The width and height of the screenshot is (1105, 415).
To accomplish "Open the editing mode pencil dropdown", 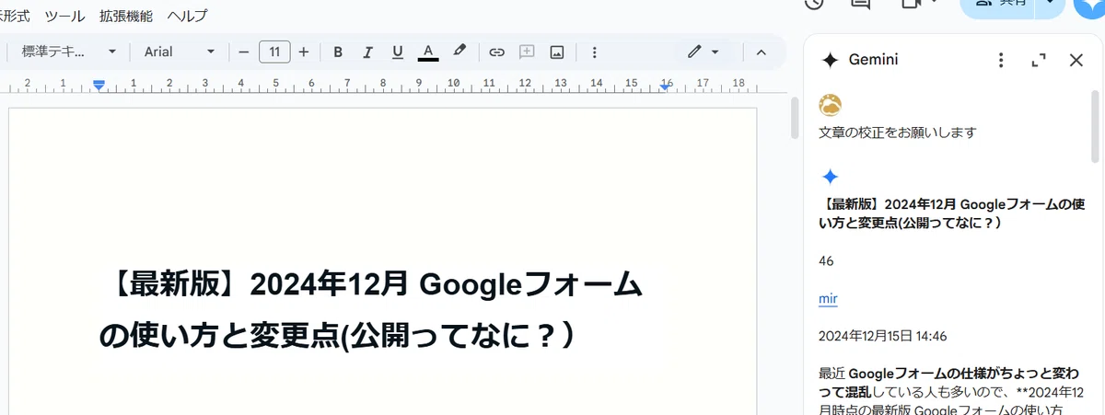I will click(x=704, y=52).
